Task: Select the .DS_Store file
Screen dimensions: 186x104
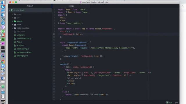Action: pyautogui.click(x=21, y=31)
